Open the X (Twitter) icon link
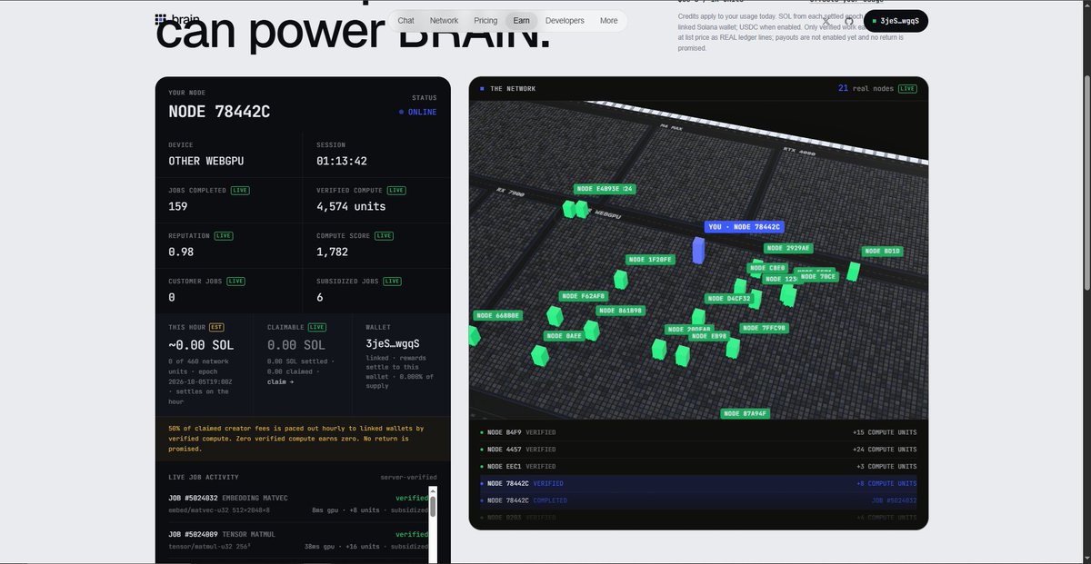 826,20
